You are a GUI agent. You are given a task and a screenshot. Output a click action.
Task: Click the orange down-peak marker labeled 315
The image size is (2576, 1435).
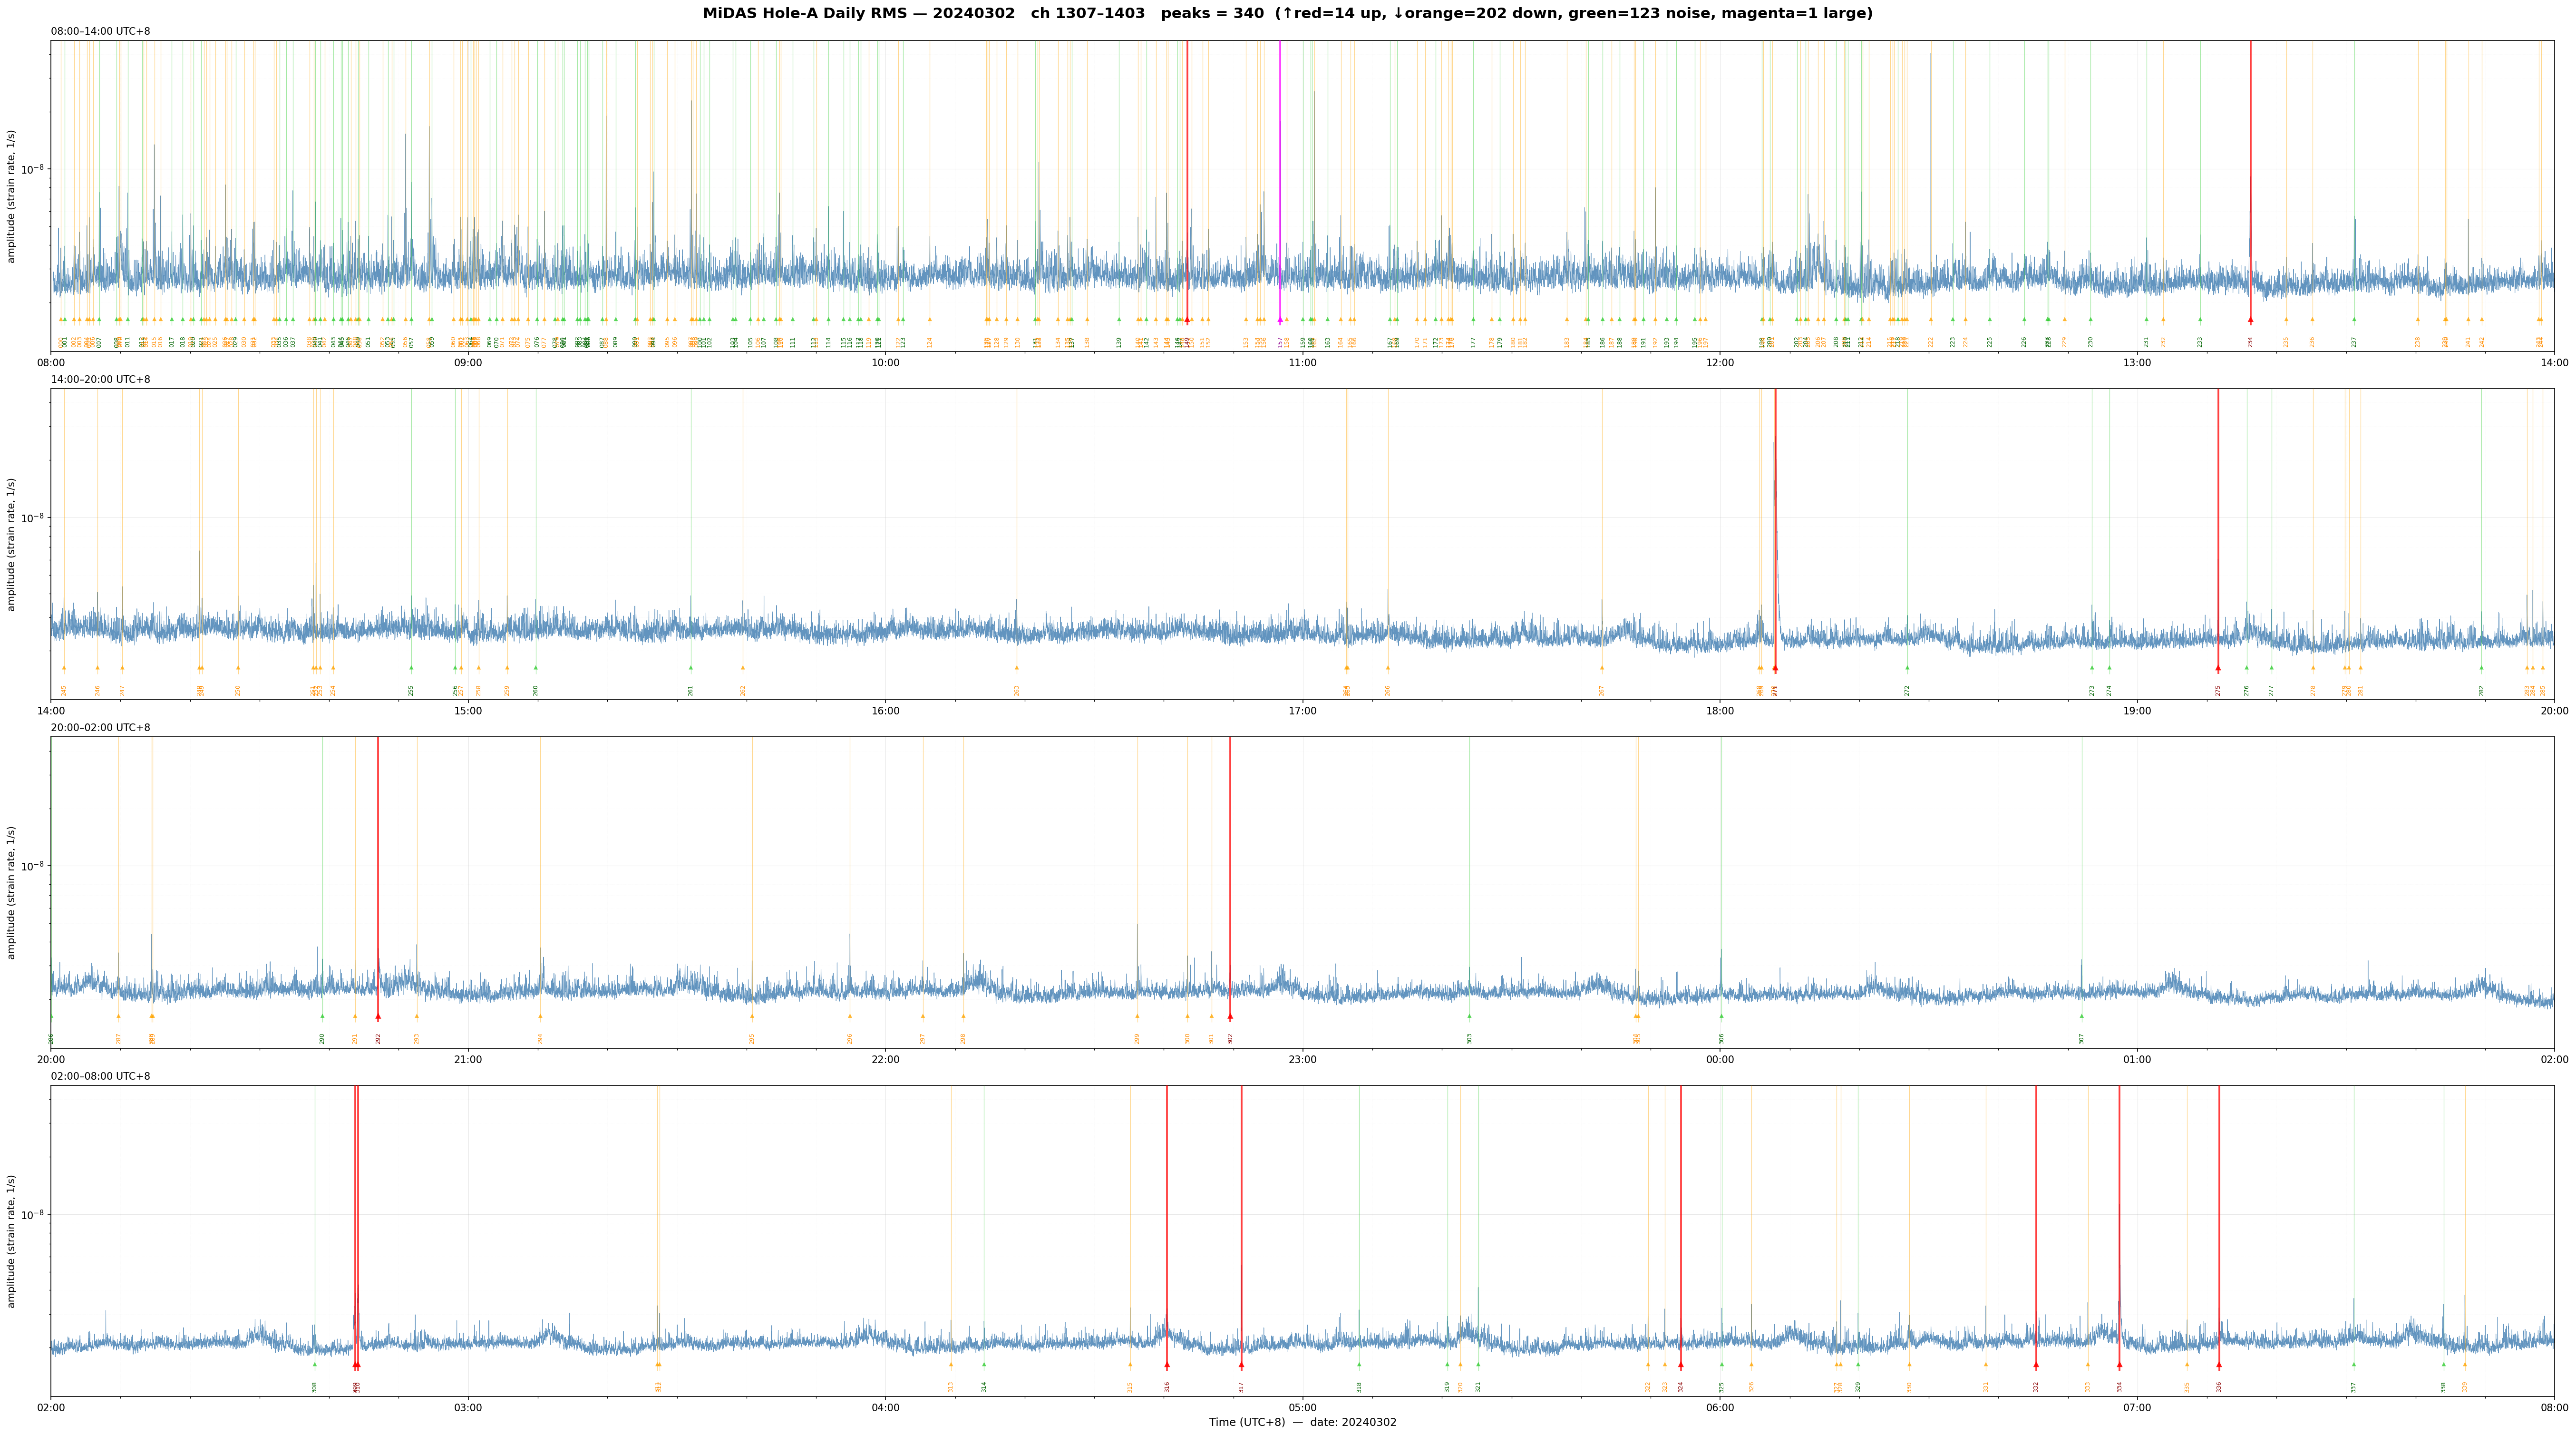[x=1130, y=1364]
